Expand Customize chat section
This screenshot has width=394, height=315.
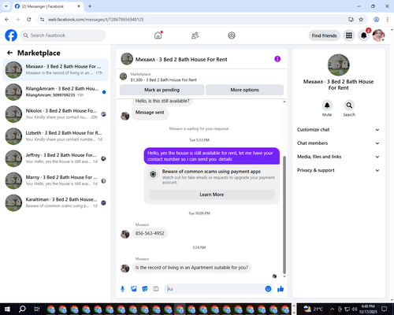point(338,130)
